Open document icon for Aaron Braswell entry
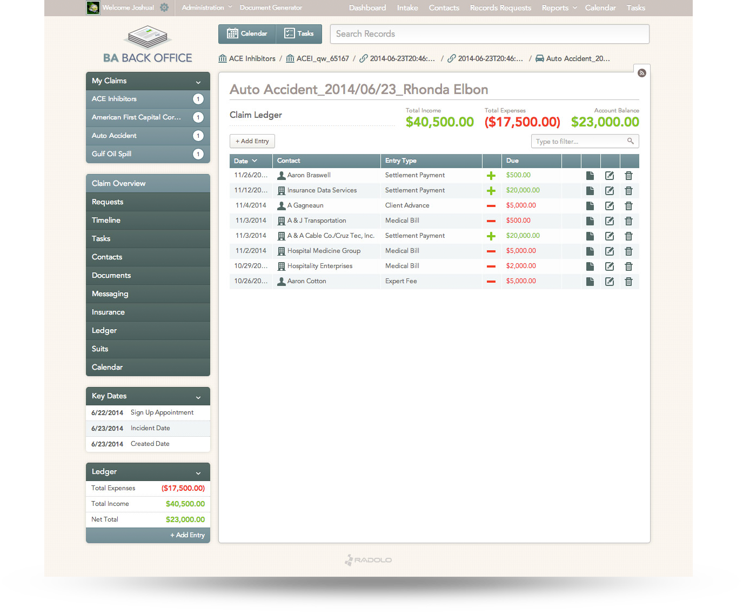Image resolution: width=743 pixels, height=614 pixels. [590, 176]
